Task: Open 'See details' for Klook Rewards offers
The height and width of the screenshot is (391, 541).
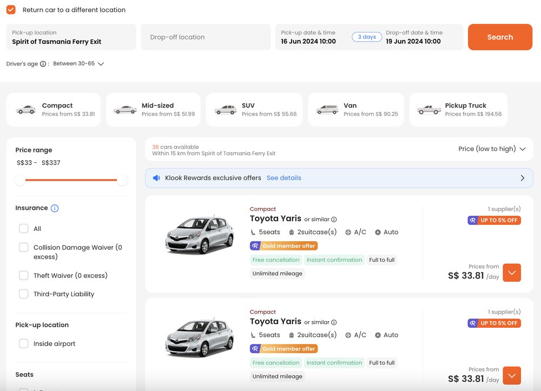Action: coord(283,178)
